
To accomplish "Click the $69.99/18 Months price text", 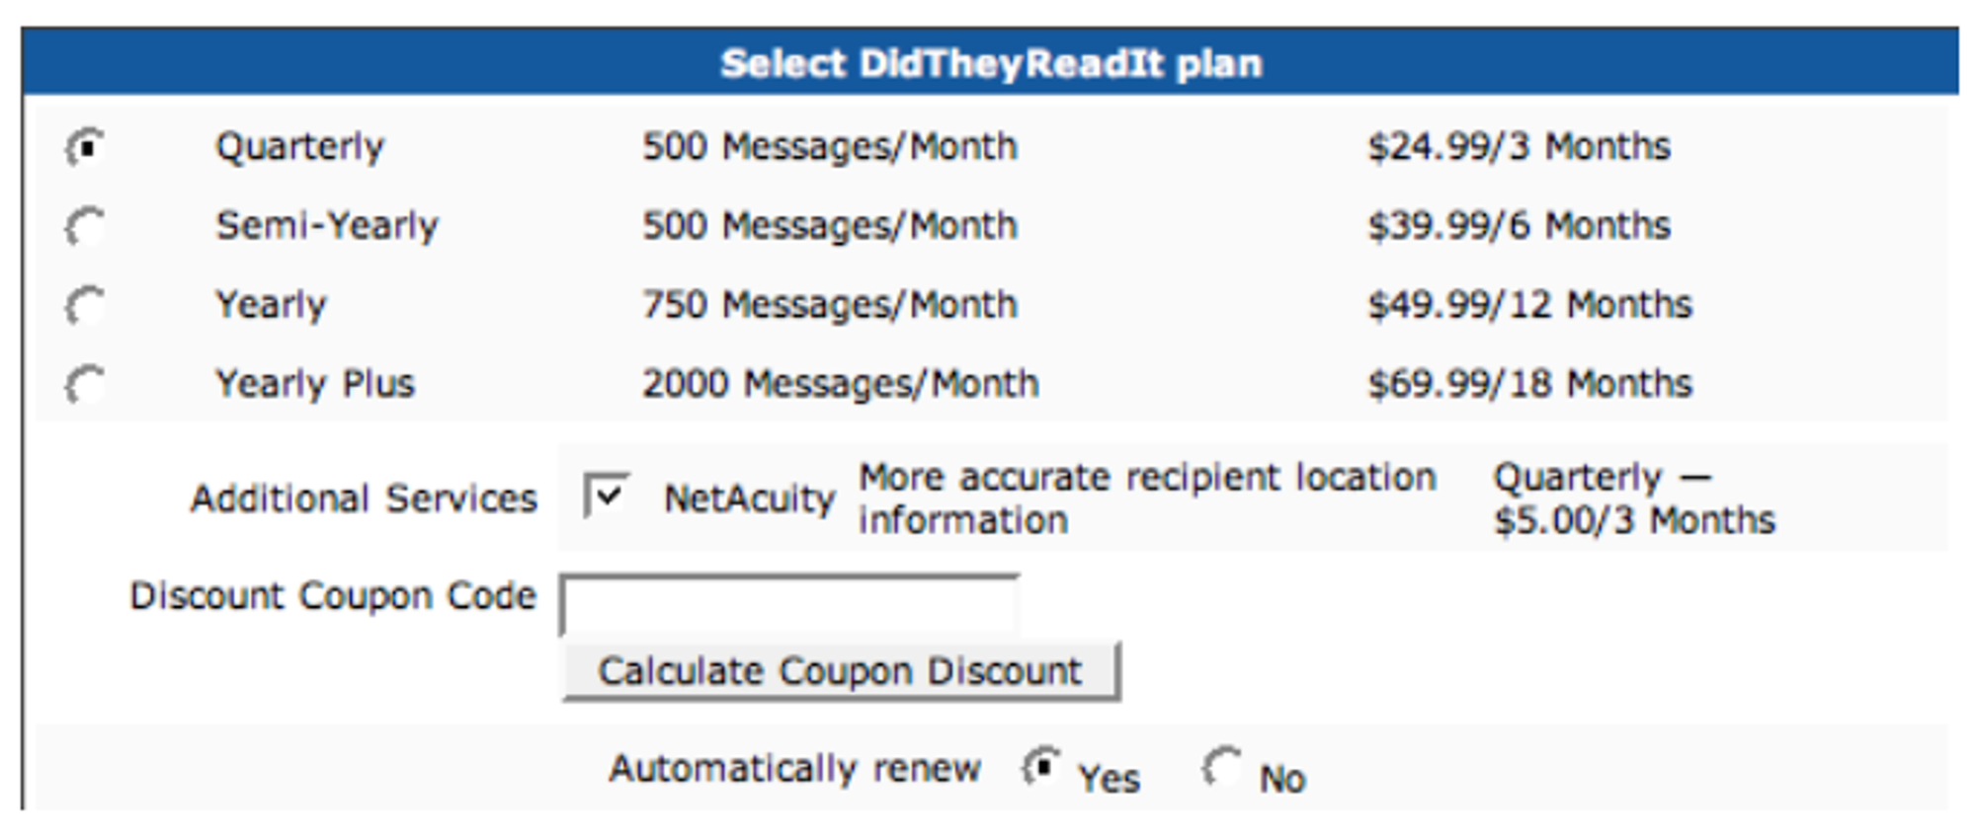I will point(1529,384).
